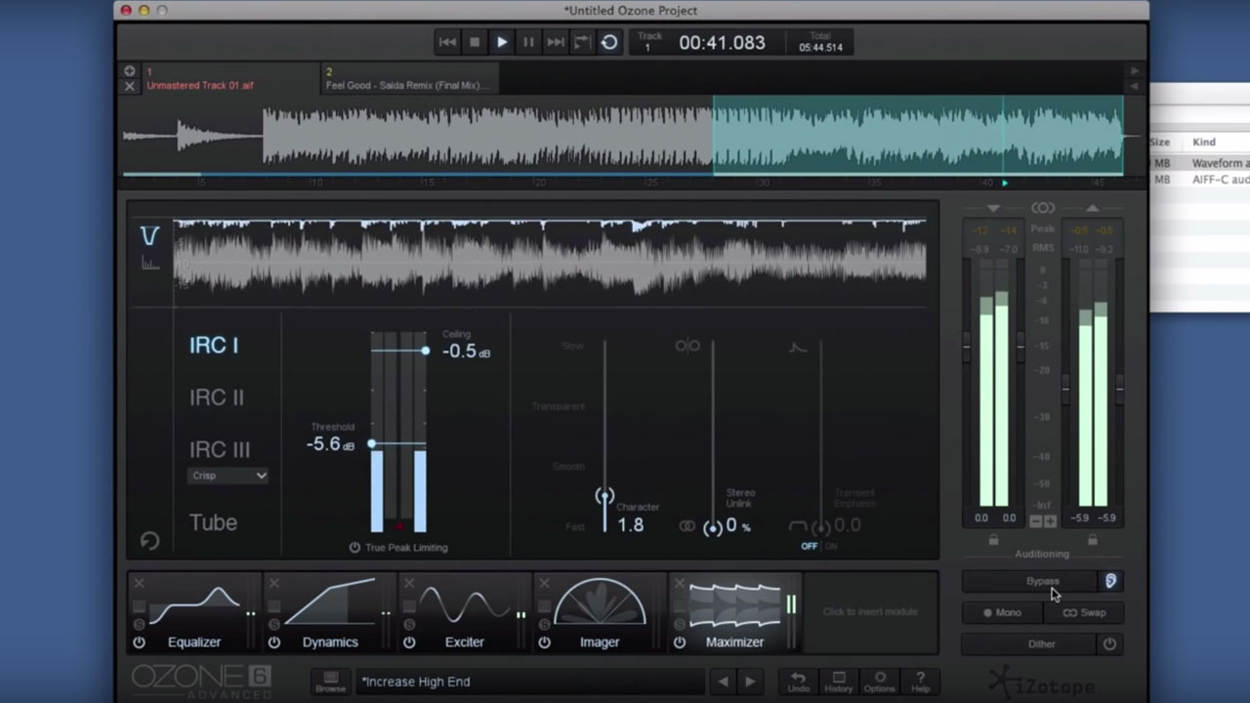Toggle Dynamics module power
Image resolution: width=1250 pixels, height=703 pixels.
click(x=273, y=642)
